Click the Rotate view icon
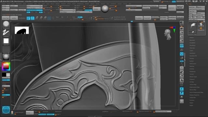Image resolution: width=208 pixels, height=117 pixels. coord(182,81)
